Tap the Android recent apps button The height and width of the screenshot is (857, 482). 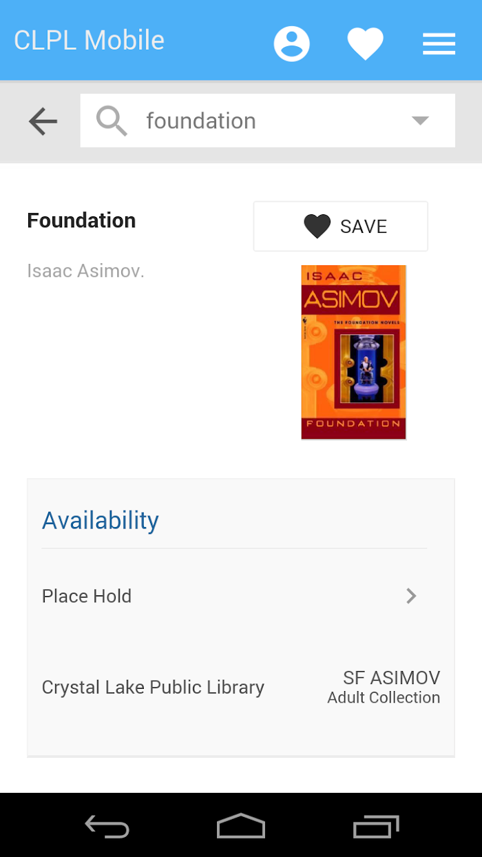(376, 826)
